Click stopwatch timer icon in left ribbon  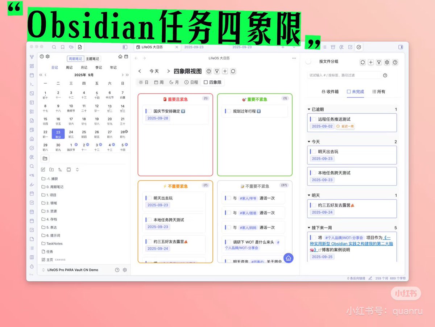[32, 266]
